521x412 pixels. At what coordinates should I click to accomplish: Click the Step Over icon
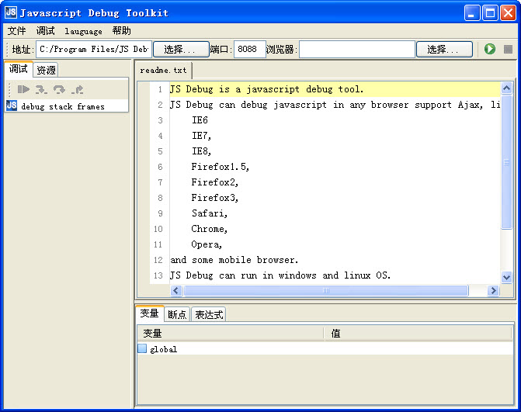click(x=59, y=89)
